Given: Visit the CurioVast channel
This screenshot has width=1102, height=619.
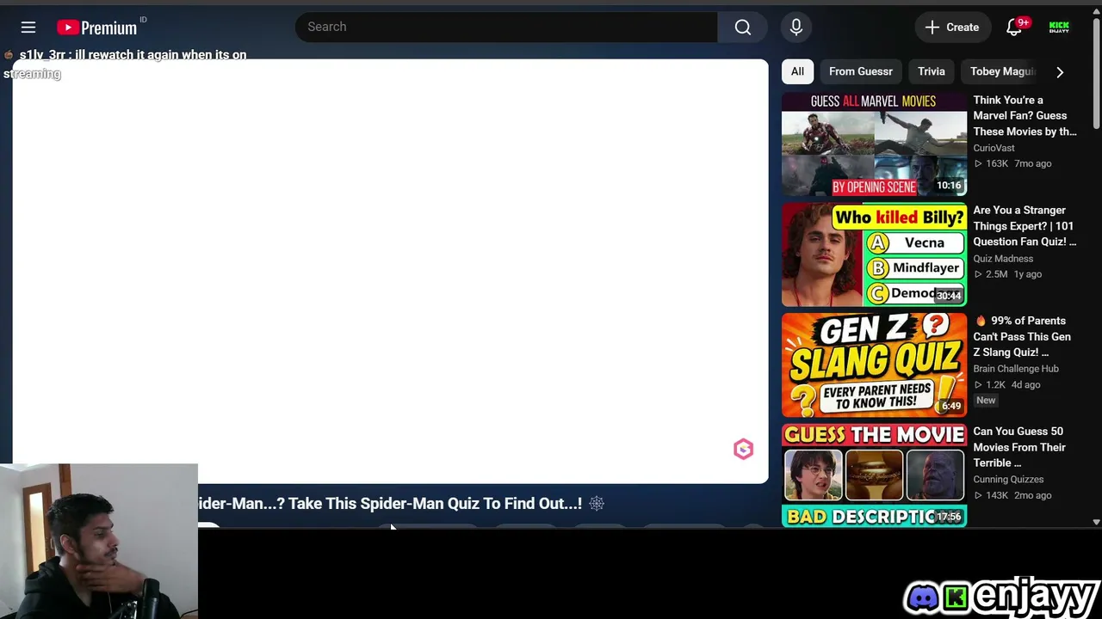Looking at the screenshot, I should point(994,148).
